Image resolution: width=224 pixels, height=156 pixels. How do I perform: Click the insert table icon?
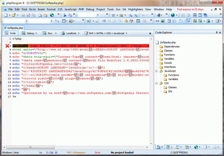click(169, 21)
